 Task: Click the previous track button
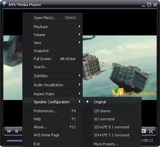pyautogui.click(x=9, y=131)
